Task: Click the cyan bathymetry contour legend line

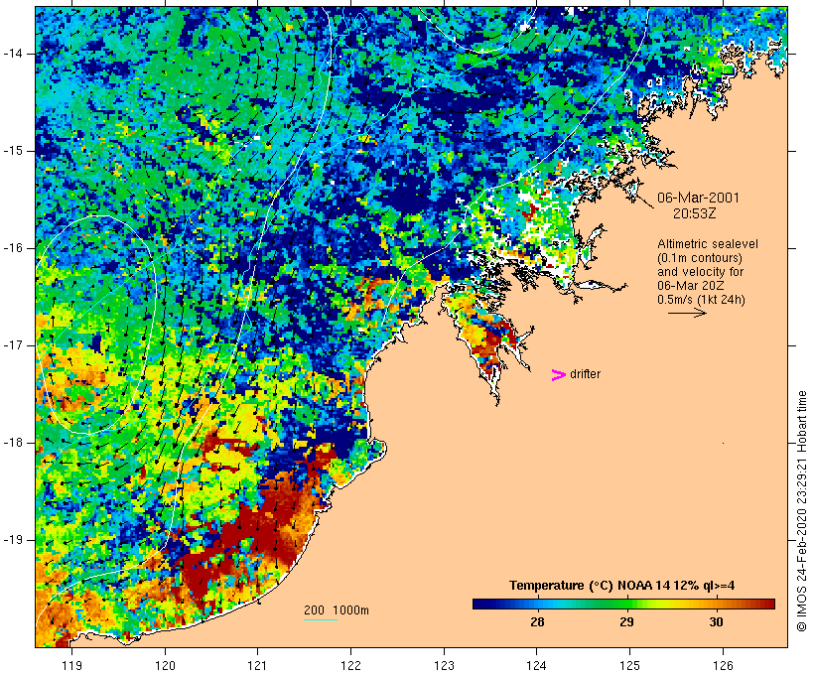Action: (x=321, y=619)
